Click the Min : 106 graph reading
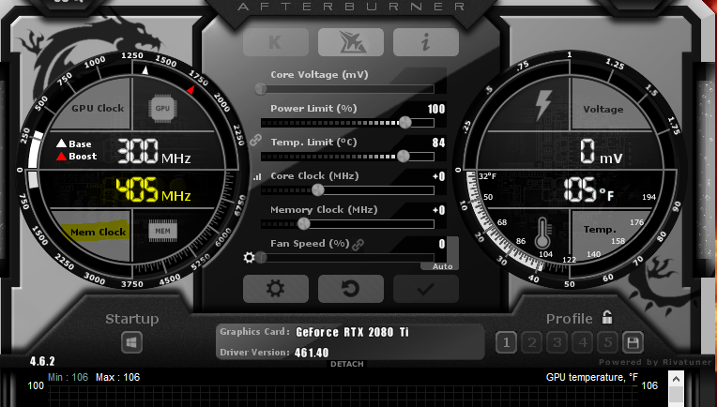The height and width of the screenshot is (407, 717). (68, 377)
